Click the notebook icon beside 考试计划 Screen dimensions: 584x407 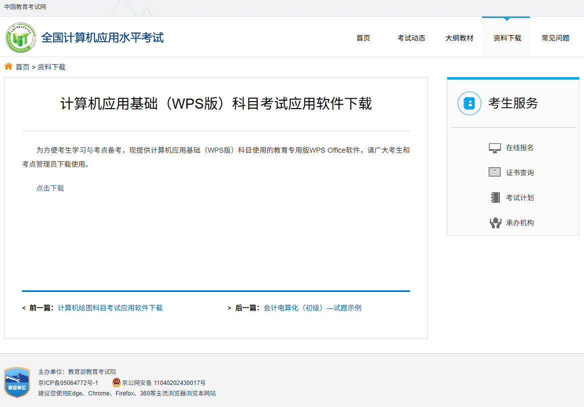[495, 197]
